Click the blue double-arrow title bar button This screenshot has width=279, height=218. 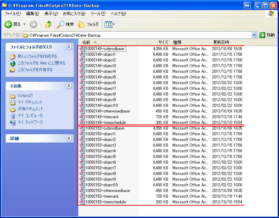coord(247,6)
